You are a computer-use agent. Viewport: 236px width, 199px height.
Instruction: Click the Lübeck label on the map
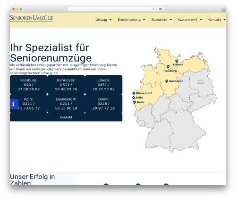click(178, 64)
